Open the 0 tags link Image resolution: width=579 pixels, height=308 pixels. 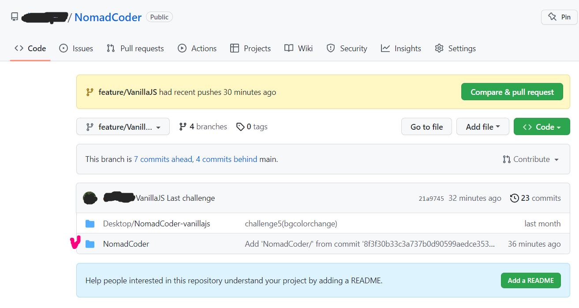coord(252,127)
